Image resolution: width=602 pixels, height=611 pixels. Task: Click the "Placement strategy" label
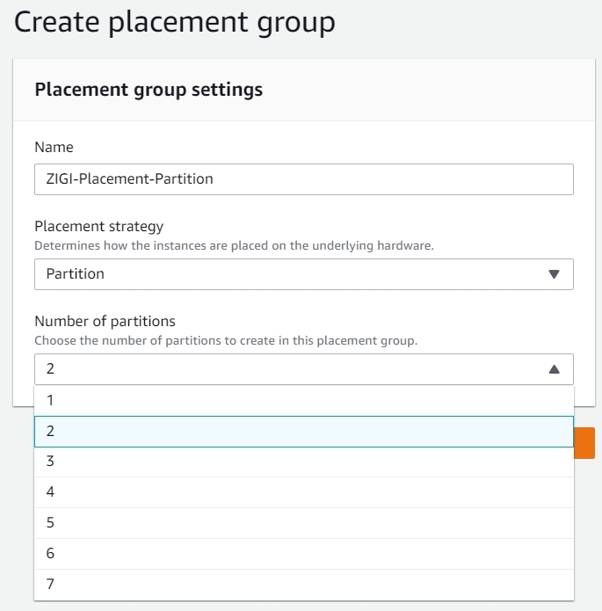coord(98,227)
